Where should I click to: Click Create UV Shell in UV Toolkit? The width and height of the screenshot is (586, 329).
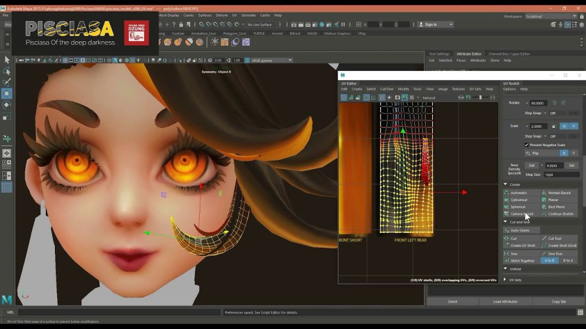coord(521,246)
